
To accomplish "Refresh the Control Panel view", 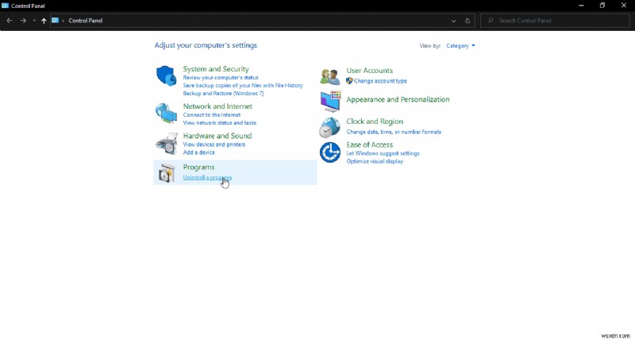I will (468, 21).
